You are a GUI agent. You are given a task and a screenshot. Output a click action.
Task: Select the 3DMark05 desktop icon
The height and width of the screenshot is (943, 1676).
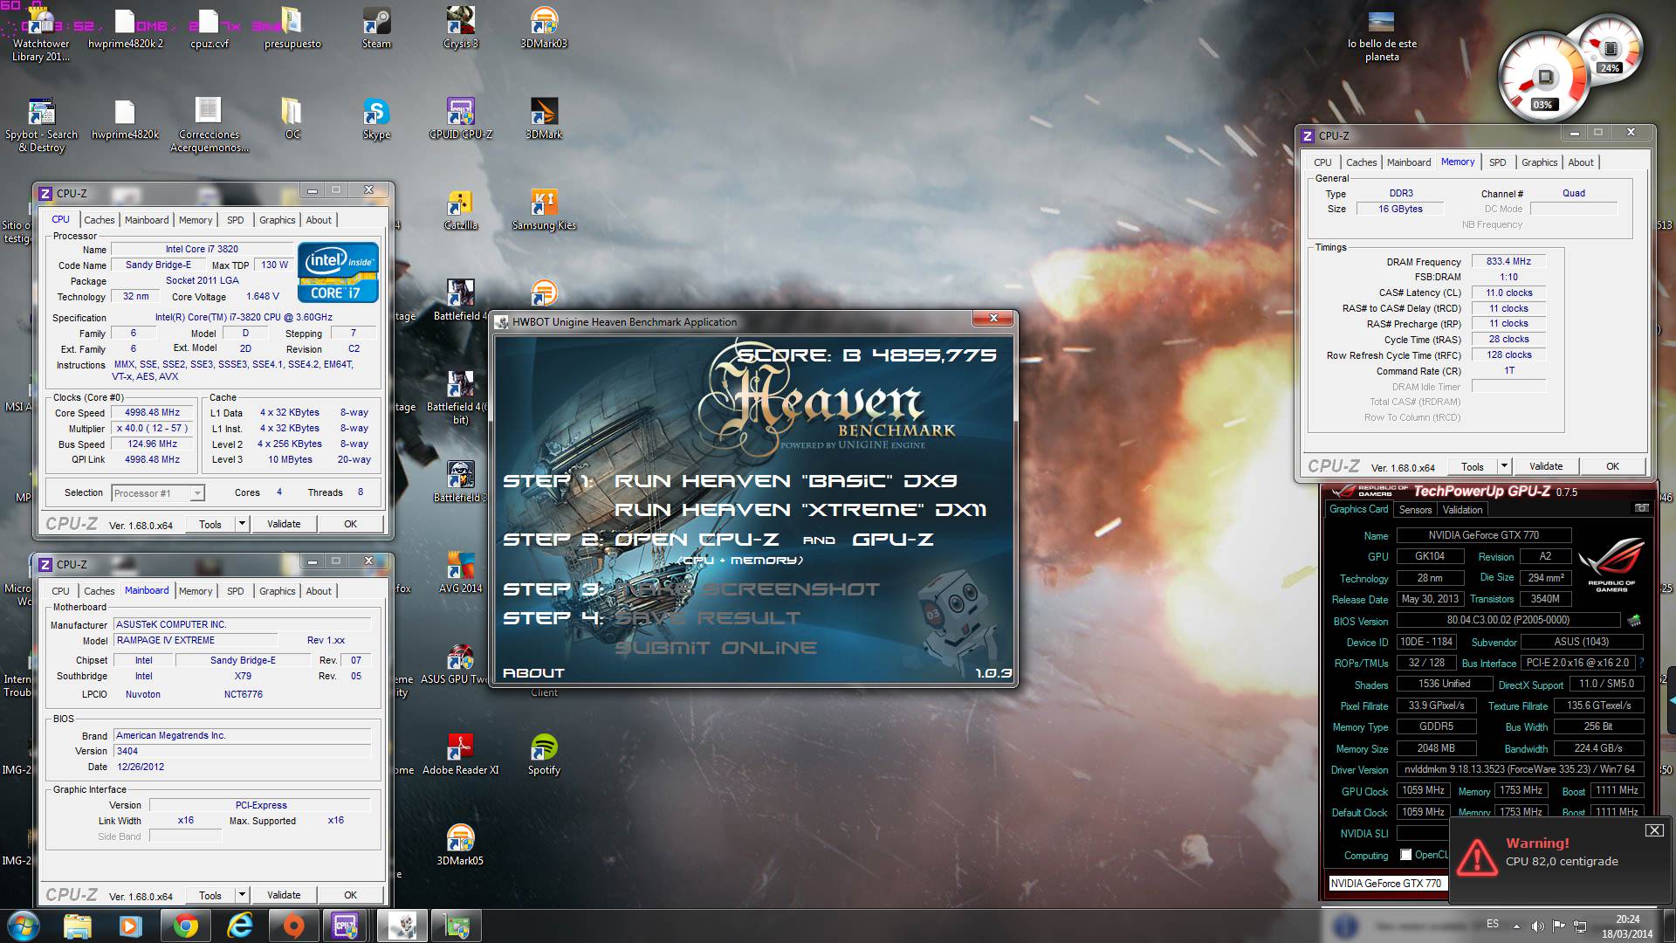460,845
